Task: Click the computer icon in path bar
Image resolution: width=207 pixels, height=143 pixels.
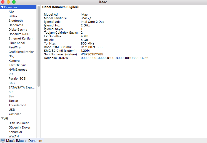Action: point(3,140)
